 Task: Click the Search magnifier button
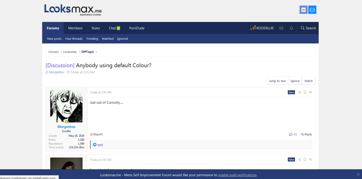[308, 28]
